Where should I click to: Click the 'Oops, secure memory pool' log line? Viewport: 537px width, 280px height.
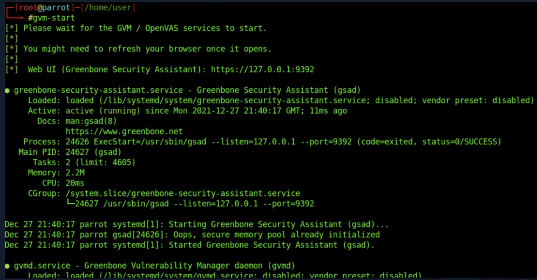(192, 235)
